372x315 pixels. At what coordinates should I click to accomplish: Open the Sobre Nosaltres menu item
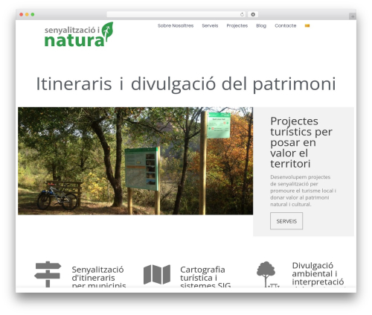pyautogui.click(x=176, y=25)
